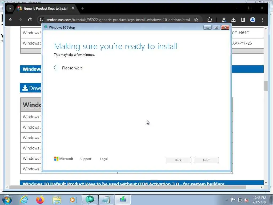The height and width of the screenshot is (205, 273).
Task: Open site information icon in address bar
Action: click(41, 20)
